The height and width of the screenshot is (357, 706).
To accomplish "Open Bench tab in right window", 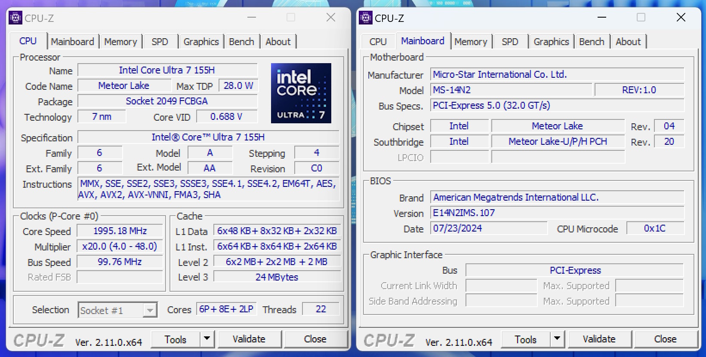I will [592, 42].
